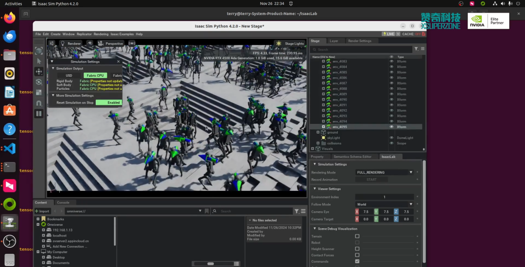Switch to the Render Settings tab
Screen dimensions: 525x267
point(360,41)
